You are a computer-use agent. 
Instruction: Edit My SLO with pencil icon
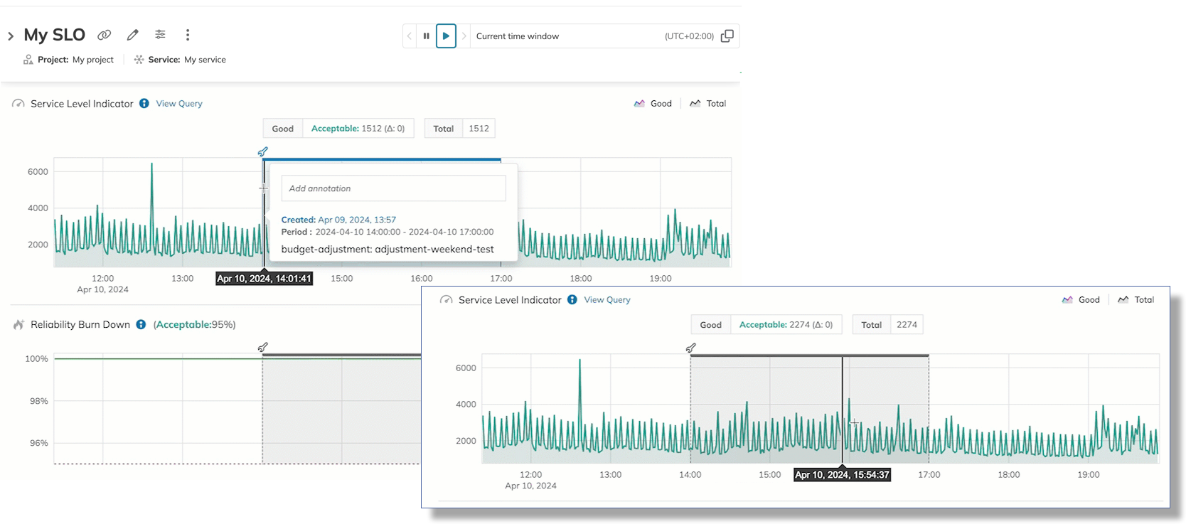coord(132,35)
